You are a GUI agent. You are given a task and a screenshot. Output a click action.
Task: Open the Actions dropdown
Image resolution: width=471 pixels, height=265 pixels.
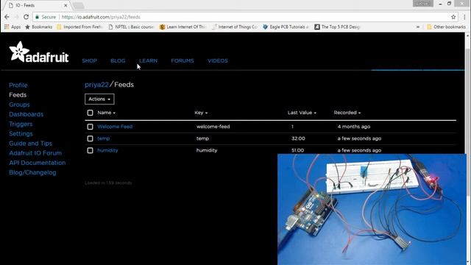(x=99, y=99)
